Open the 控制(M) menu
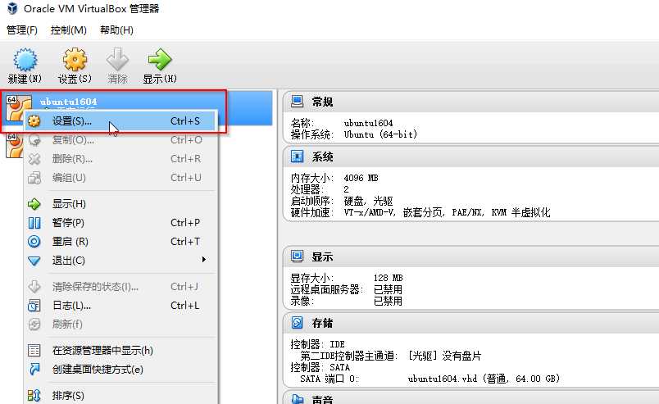Image resolution: width=659 pixels, height=404 pixels. tap(69, 30)
